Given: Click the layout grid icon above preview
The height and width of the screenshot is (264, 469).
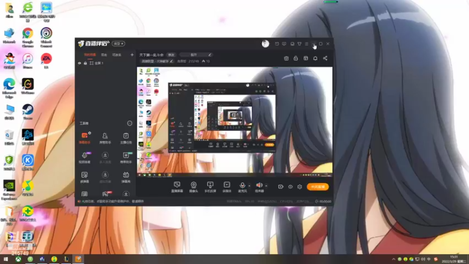Looking at the screenshot, I should 305,58.
